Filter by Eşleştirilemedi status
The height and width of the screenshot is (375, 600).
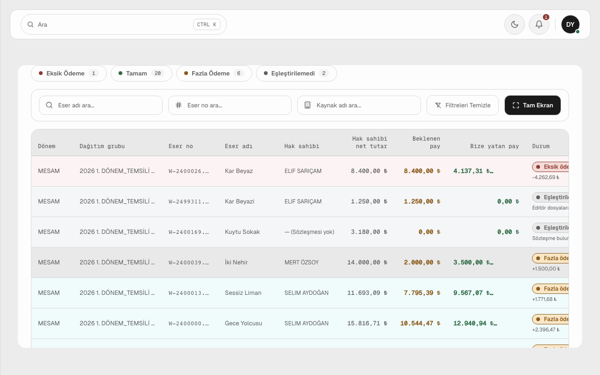point(296,73)
